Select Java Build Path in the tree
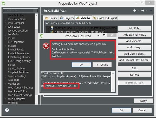 coord(17,15)
